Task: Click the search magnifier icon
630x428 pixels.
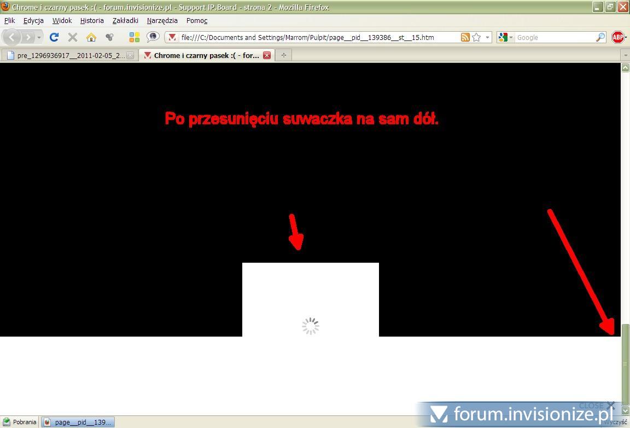Action: (600, 37)
